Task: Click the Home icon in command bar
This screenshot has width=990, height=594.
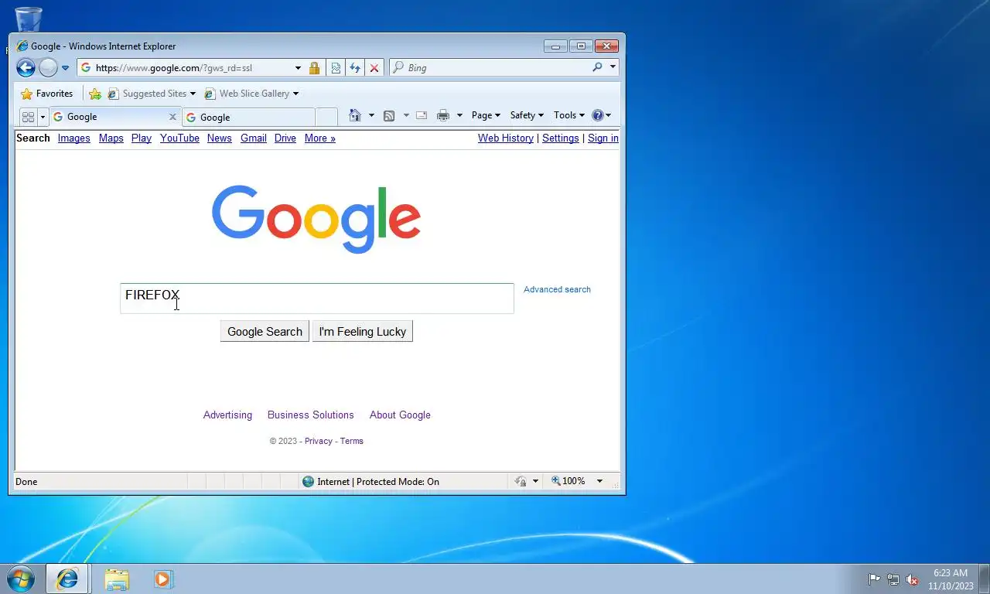Action: [x=354, y=115]
